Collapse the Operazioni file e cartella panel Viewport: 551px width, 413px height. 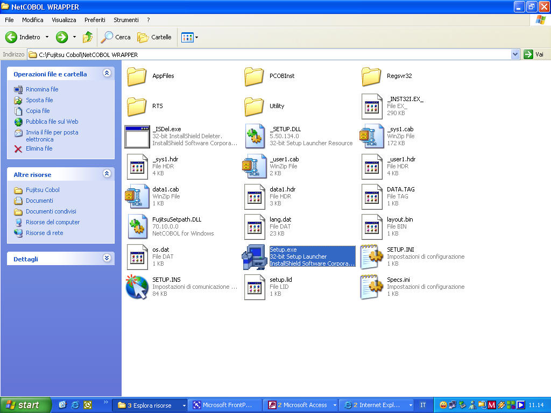tap(107, 73)
